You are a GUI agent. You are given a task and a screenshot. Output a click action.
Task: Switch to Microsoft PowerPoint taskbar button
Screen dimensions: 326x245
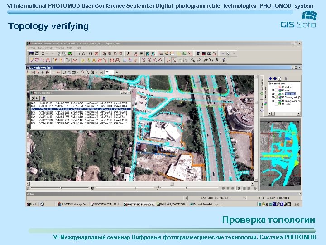(x=205, y=204)
